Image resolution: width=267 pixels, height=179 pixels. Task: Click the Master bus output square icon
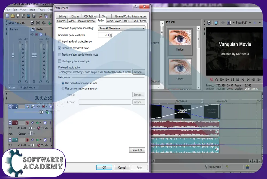pos(33,29)
